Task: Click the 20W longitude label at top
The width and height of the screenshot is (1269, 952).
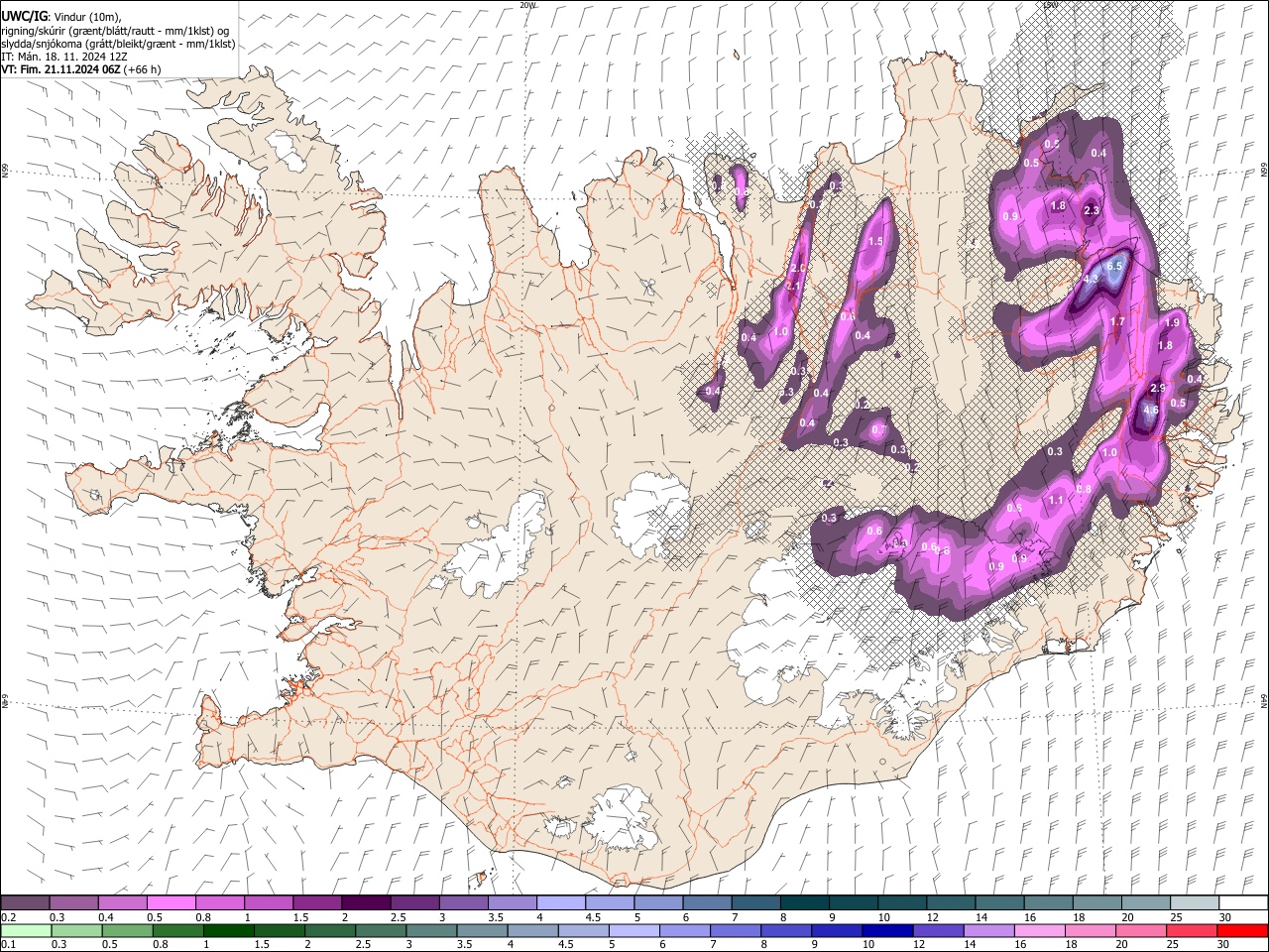Action: [x=527, y=5]
